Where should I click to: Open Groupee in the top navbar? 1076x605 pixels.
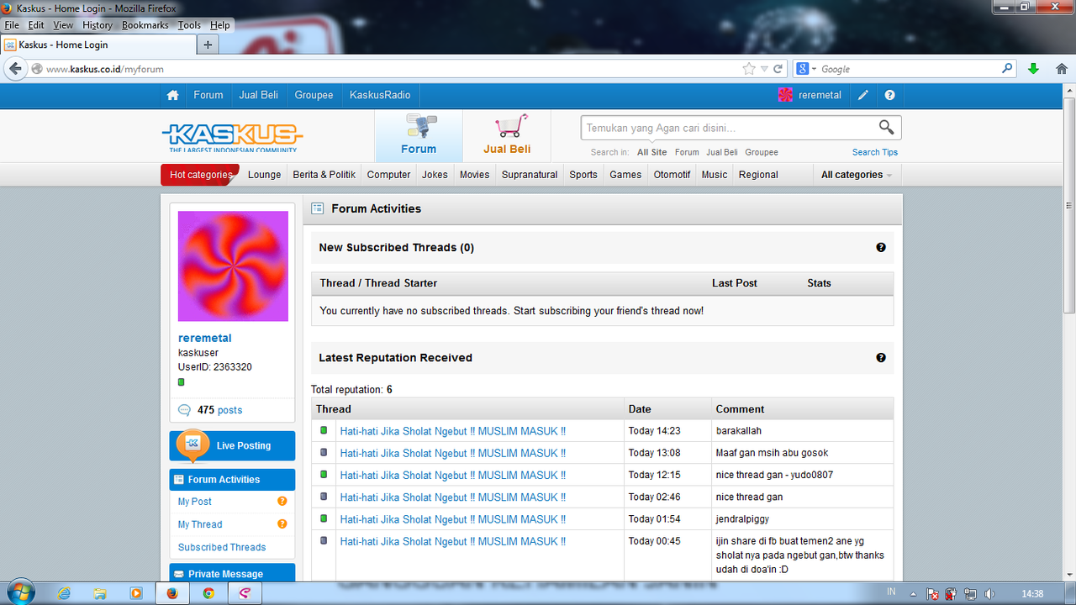(x=314, y=95)
